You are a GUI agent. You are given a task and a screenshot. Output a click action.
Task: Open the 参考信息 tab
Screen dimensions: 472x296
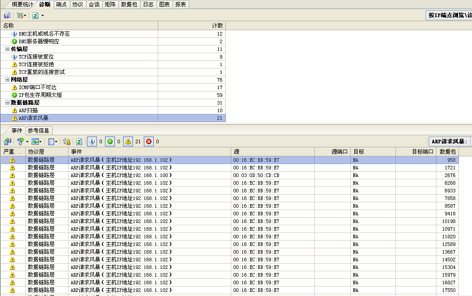(x=38, y=130)
